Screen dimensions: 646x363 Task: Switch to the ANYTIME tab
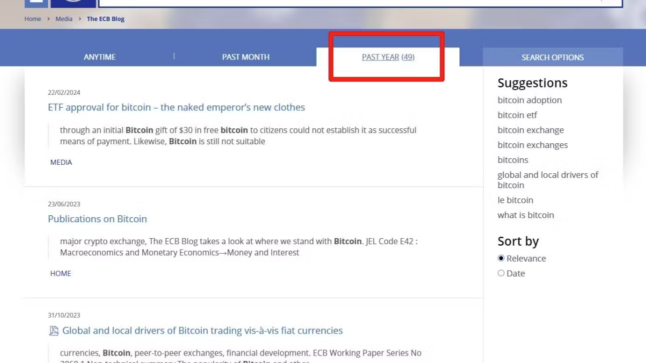point(99,57)
